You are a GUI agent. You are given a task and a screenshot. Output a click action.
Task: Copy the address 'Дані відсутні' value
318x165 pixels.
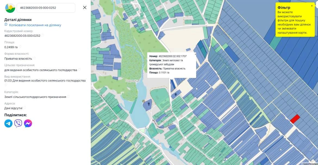click(x=25, y=108)
